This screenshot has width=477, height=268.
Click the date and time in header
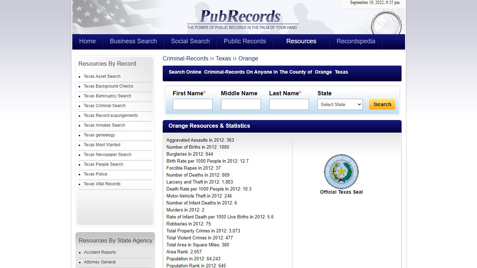(x=375, y=2)
